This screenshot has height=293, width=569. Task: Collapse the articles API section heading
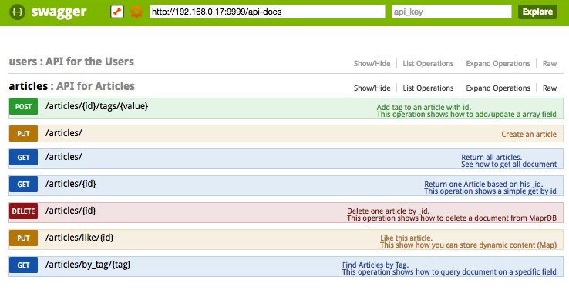72,86
